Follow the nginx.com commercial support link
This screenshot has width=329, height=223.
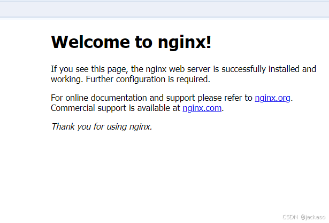point(202,108)
